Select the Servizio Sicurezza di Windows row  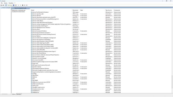click(x=76, y=31)
